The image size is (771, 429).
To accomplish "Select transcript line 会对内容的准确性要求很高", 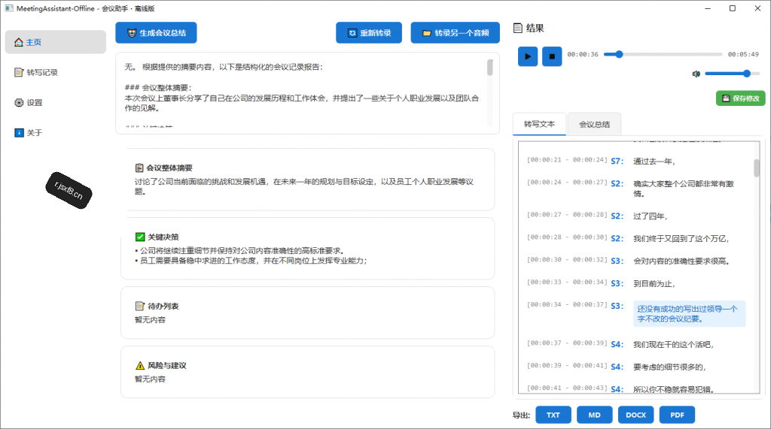I will (x=681, y=261).
